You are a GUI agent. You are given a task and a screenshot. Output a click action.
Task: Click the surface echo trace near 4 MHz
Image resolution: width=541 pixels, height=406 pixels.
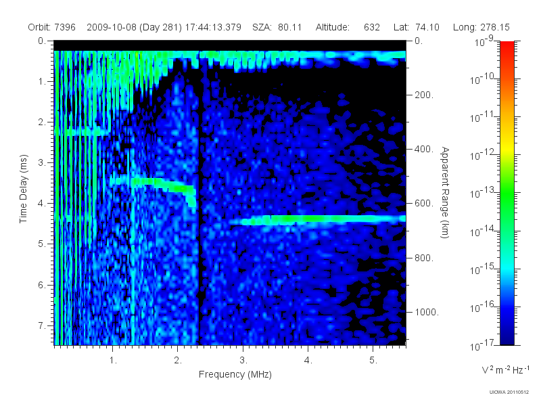tap(317, 219)
